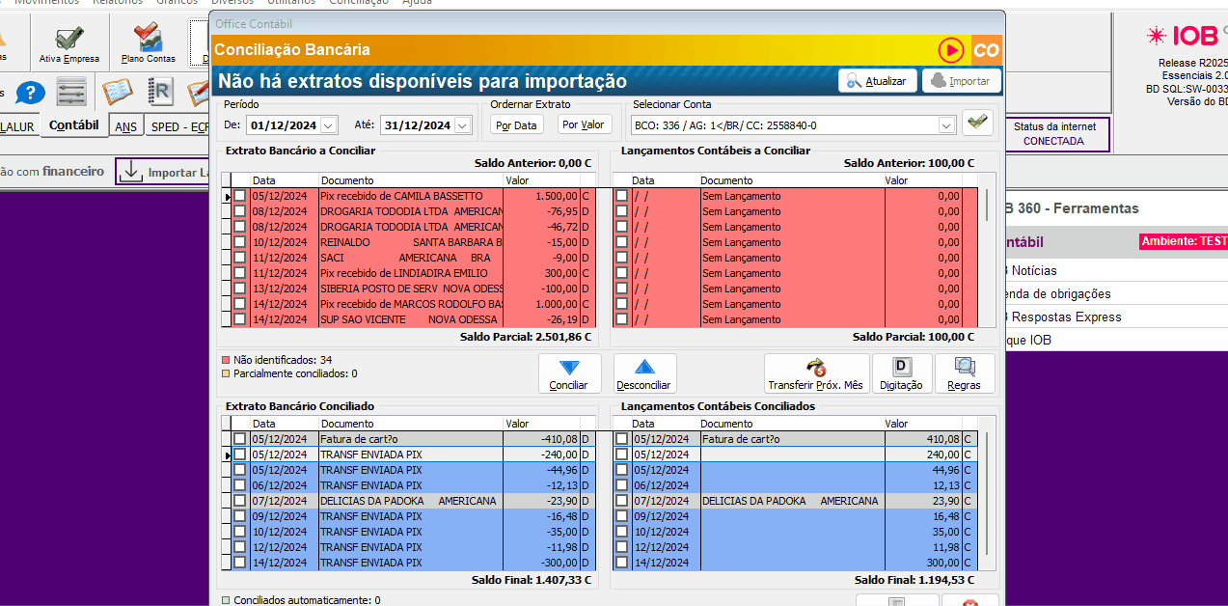Open the De start date dropdown
Image resolution: width=1228 pixels, height=606 pixels.
point(328,125)
